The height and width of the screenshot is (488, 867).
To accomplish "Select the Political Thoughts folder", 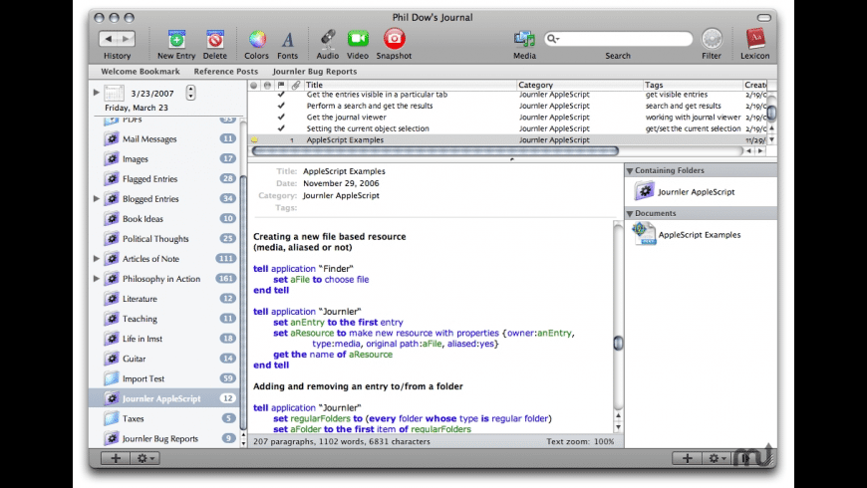I will tap(165, 238).
